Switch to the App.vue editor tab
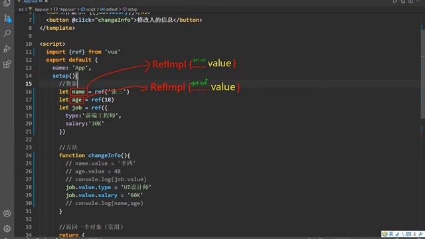Image resolution: width=425 pixels, height=239 pixels. pyautogui.click(x=33, y=1)
